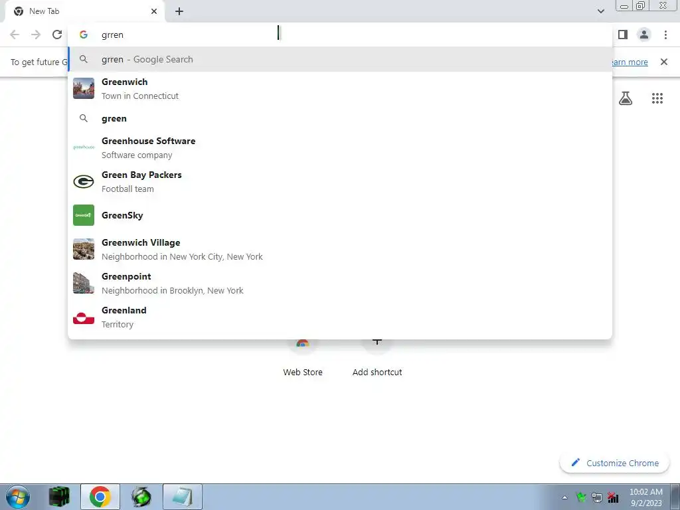Select the 'green' search suggestion
Viewport: 680px width, 510px height.
341,118
